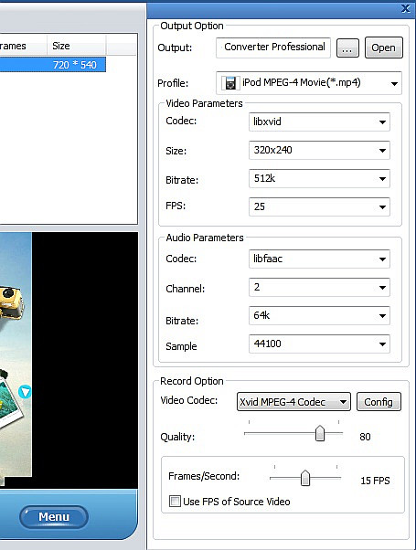
Task: Click the Open output folder button
Action: coord(384,48)
